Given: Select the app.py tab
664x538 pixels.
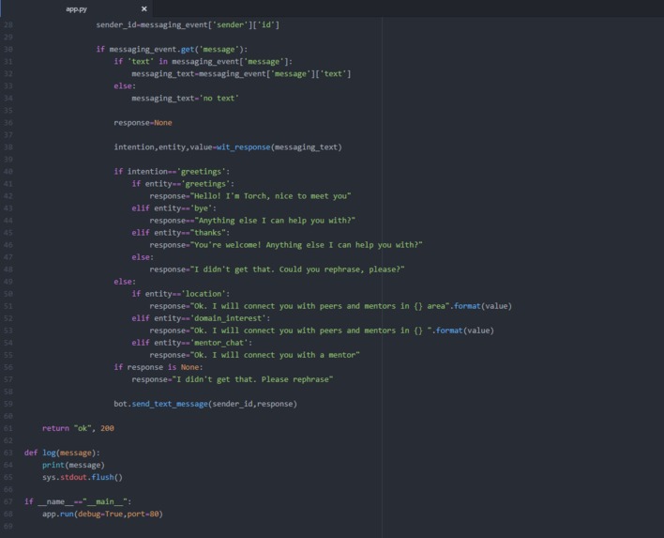Looking at the screenshot, I should point(76,8).
